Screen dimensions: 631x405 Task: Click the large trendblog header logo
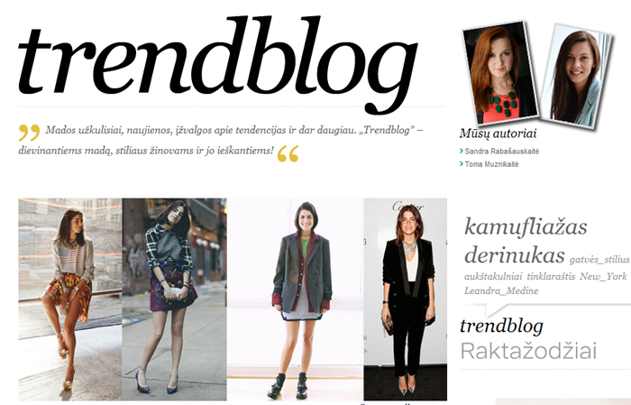click(x=218, y=64)
